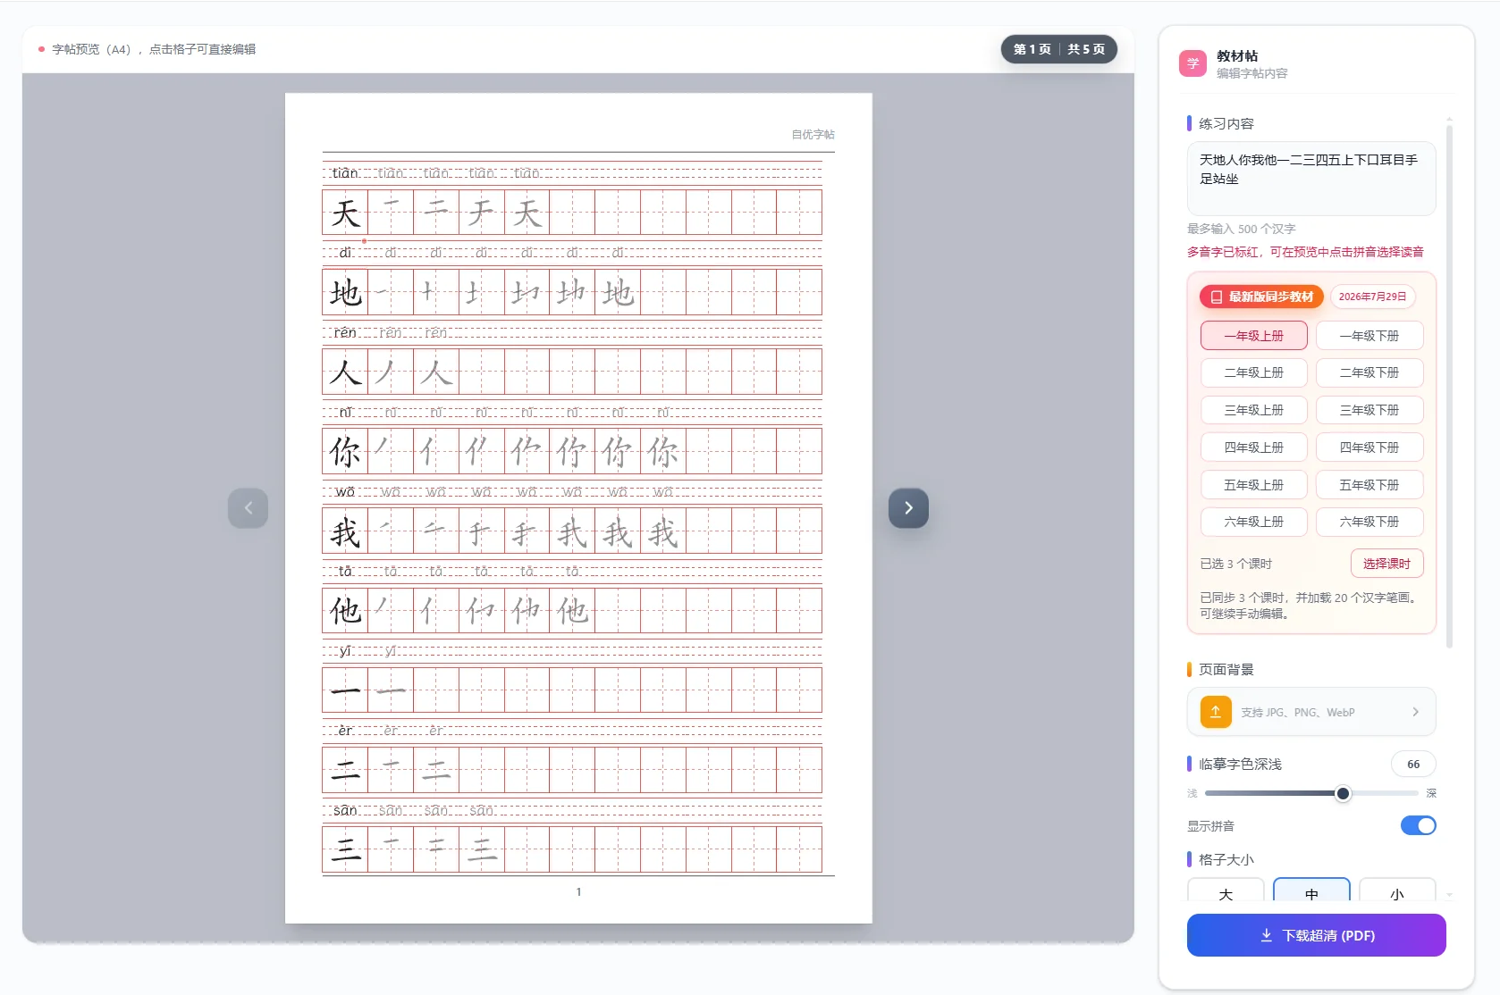Go to the previous page with the left arrow

[249, 508]
